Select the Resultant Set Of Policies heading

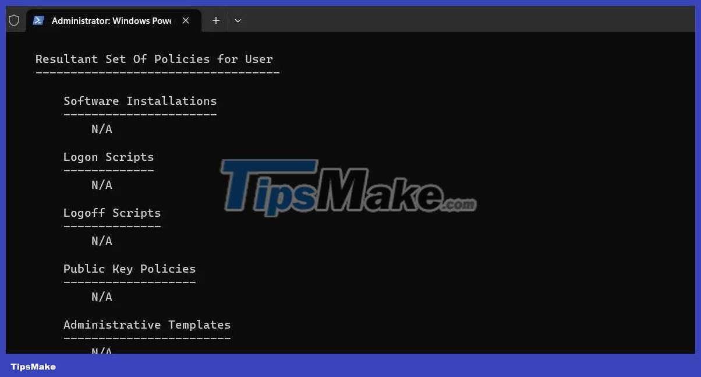point(154,59)
